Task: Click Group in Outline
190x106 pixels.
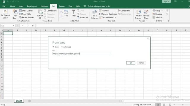Action: [156, 11]
